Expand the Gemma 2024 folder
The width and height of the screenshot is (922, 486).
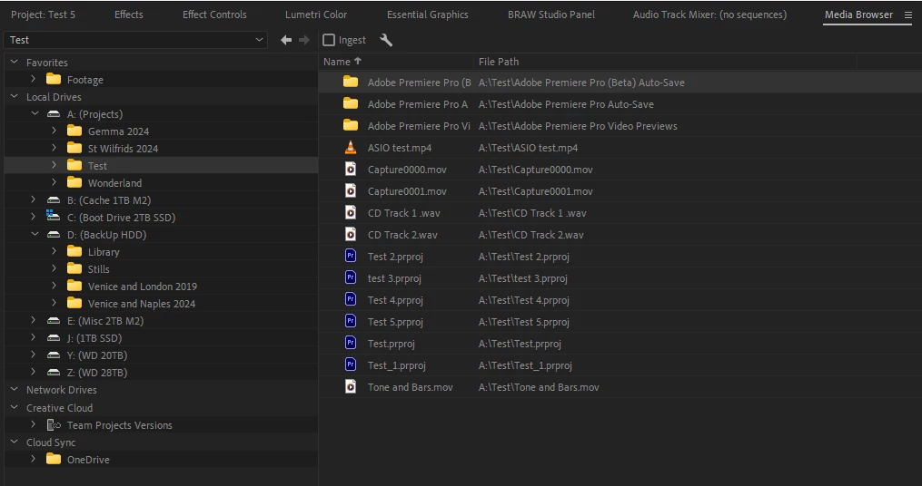coord(55,131)
